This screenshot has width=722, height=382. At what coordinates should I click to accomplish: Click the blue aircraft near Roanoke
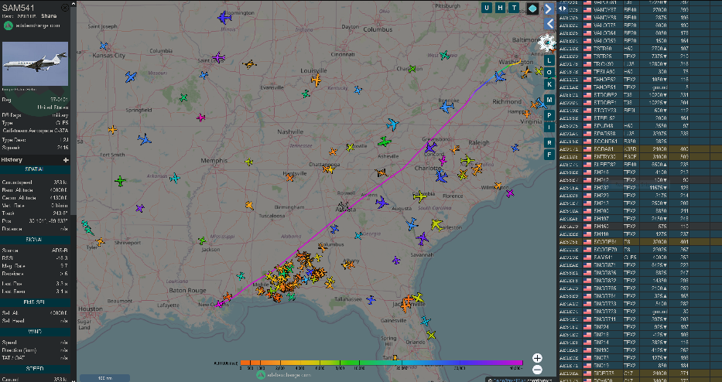click(x=447, y=107)
